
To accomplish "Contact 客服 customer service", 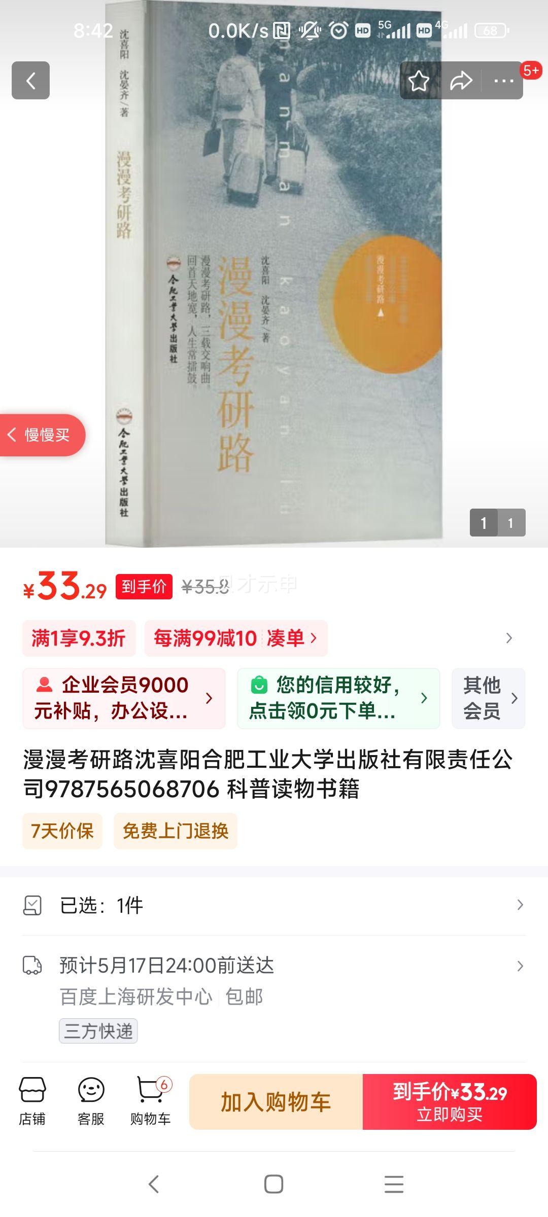I will 91,1101.
